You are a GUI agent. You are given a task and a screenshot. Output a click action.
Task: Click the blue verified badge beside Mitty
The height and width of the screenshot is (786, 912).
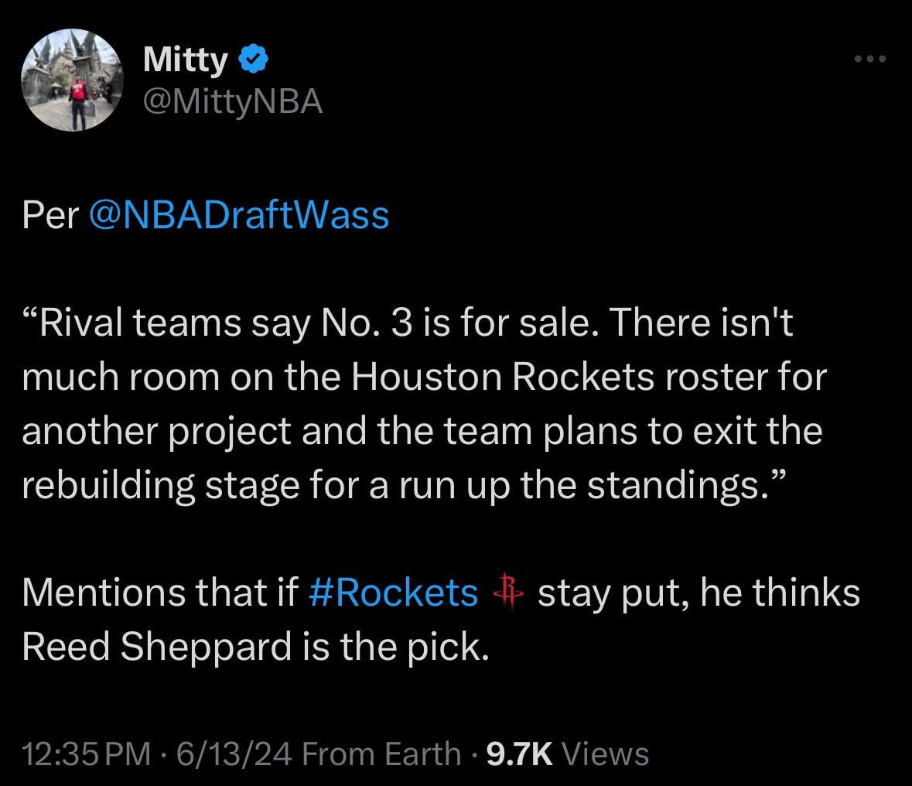click(x=254, y=60)
